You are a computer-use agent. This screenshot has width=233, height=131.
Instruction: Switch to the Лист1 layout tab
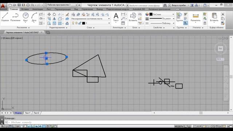(x=28, y=113)
